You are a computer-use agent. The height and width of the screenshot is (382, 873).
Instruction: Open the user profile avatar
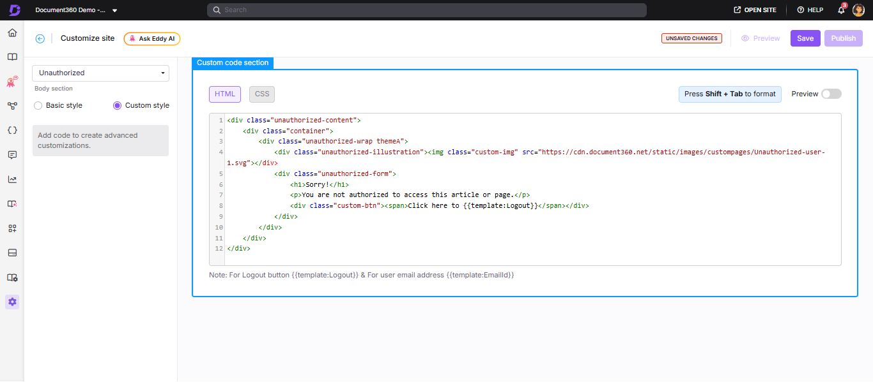point(859,10)
